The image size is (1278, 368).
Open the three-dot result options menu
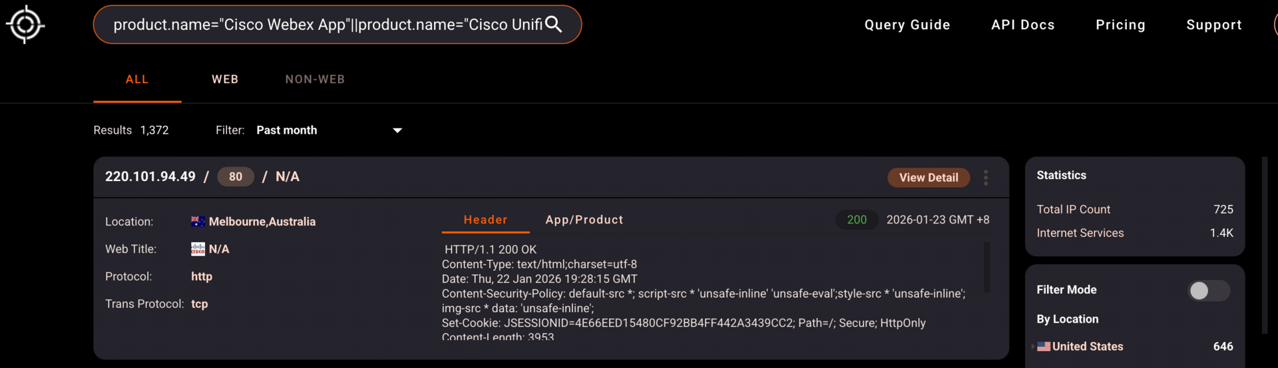[986, 177]
